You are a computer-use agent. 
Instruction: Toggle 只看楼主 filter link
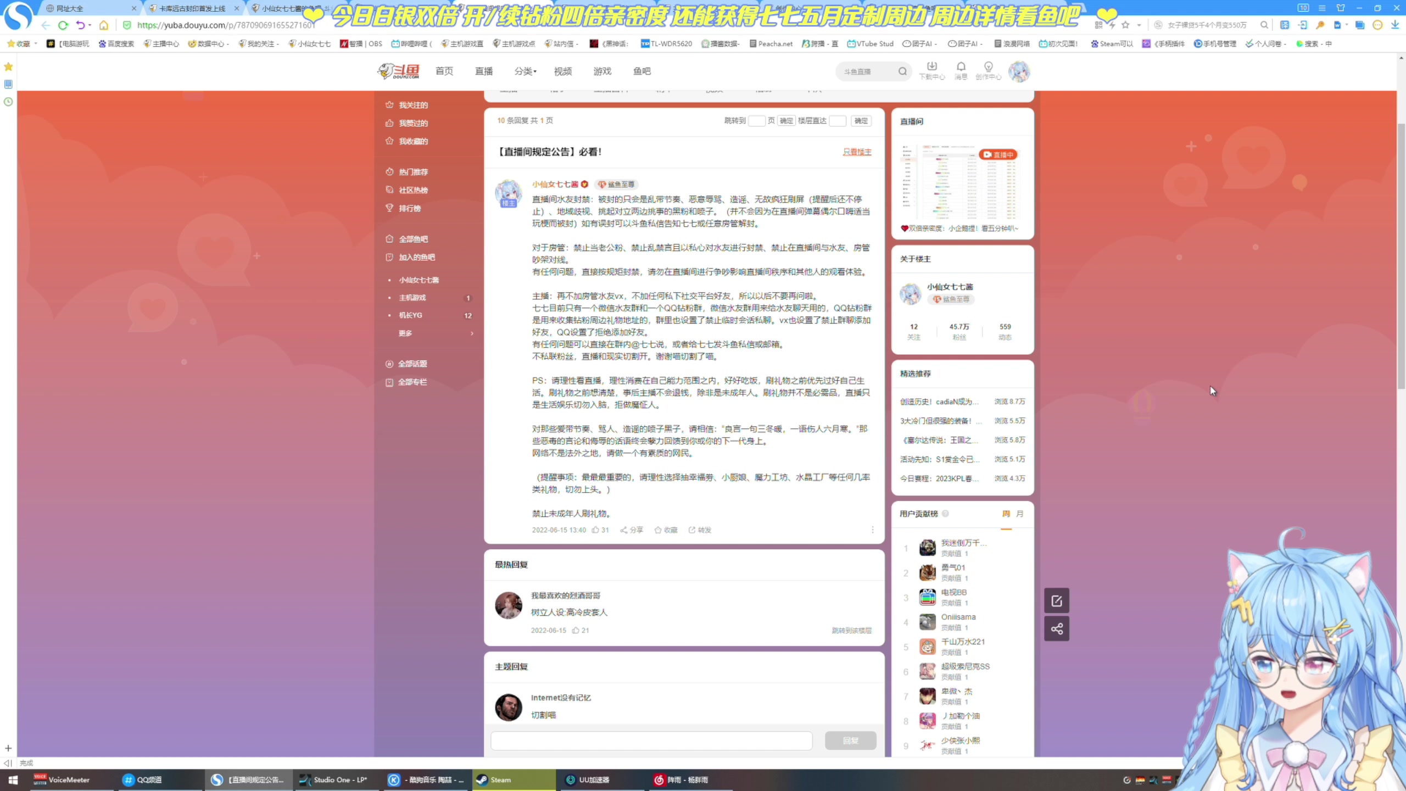tap(857, 152)
